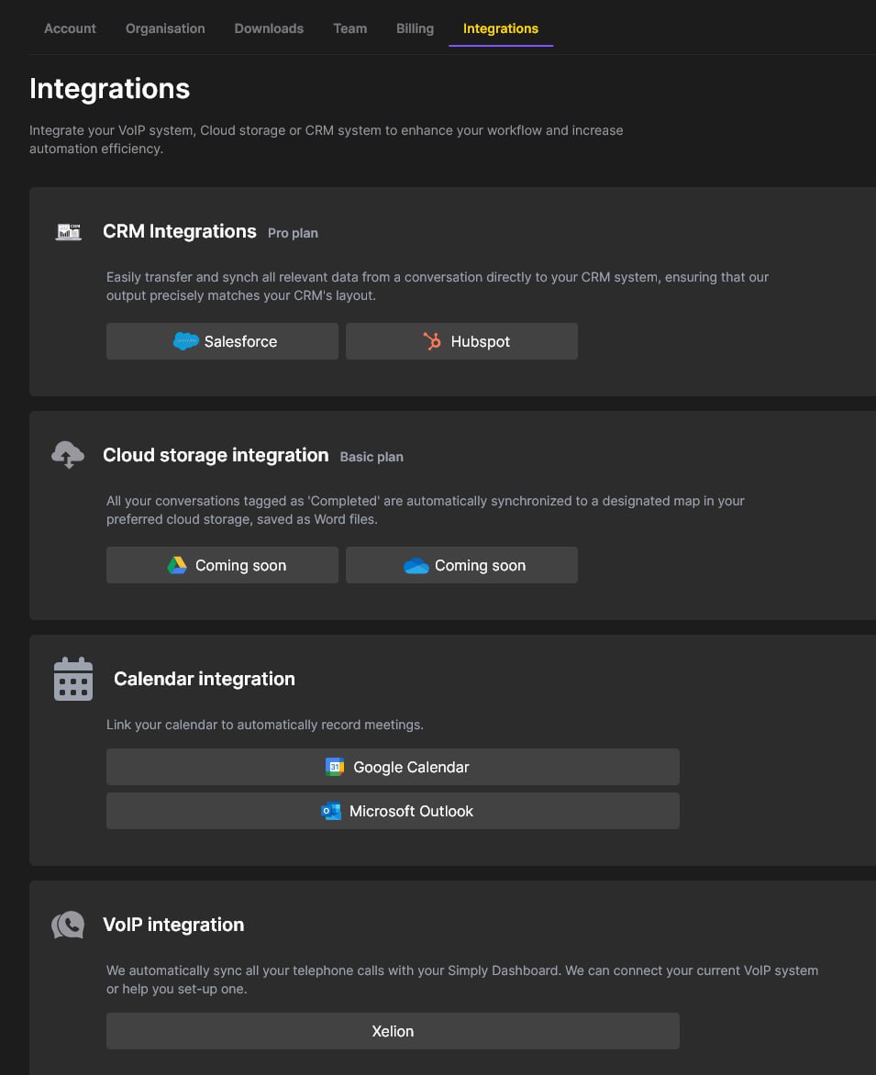Click the Google Calendar icon
The height and width of the screenshot is (1075, 876).
[x=334, y=766]
